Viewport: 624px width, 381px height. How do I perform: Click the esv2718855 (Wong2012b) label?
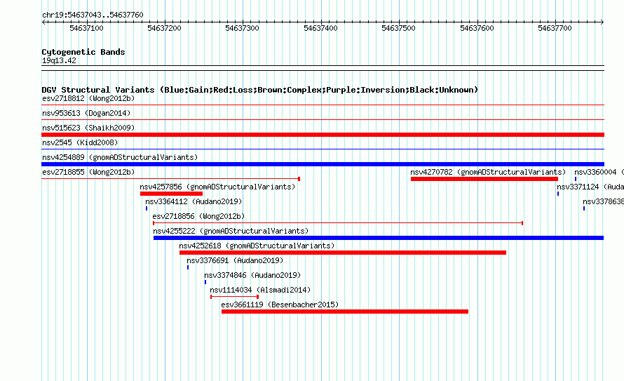point(88,172)
